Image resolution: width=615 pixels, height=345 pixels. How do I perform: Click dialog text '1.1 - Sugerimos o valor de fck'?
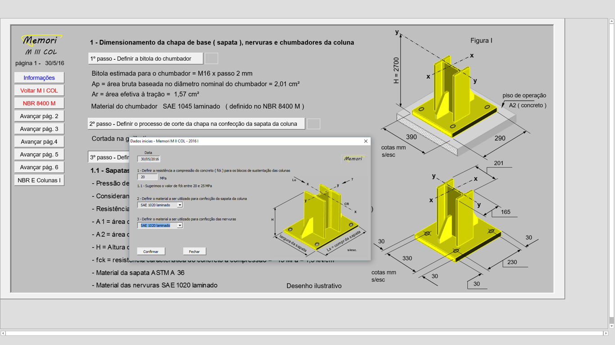pyautogui.click(x=175, y=186)
